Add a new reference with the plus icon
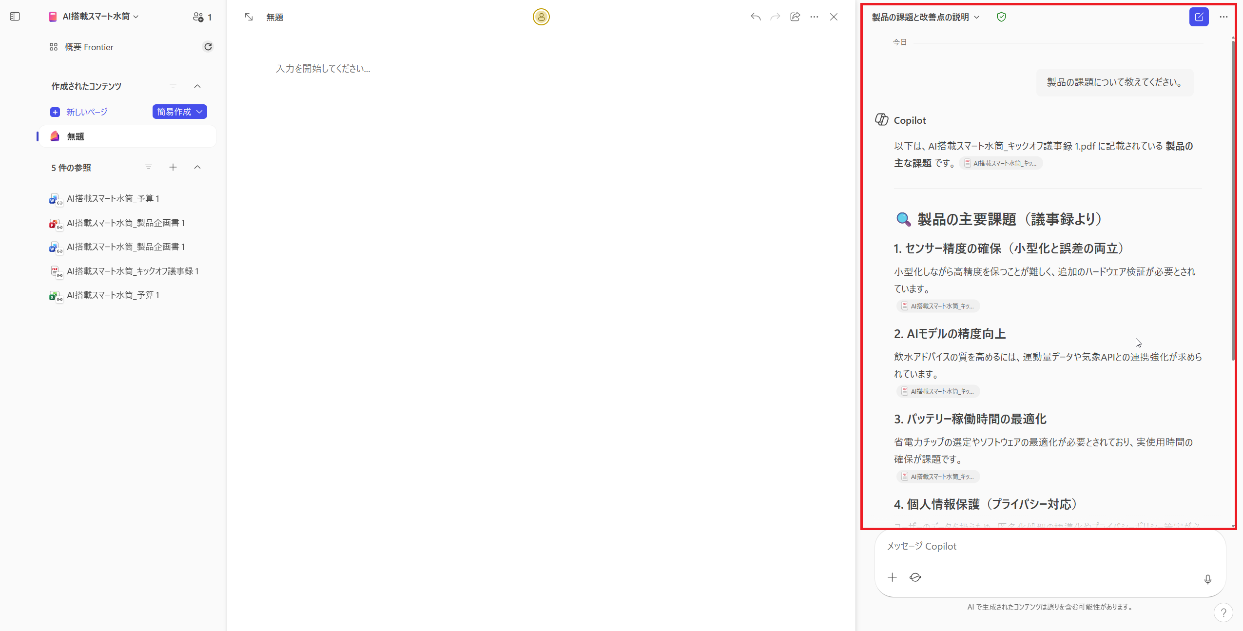This screenshot has width=1243, height=631. [x=173, y=167]
